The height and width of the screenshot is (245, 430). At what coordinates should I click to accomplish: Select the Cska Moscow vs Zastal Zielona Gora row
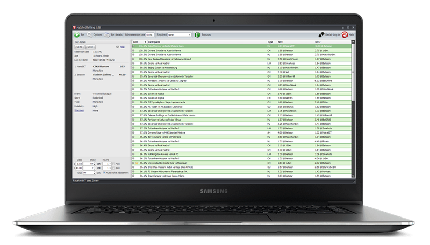(241, 46)
